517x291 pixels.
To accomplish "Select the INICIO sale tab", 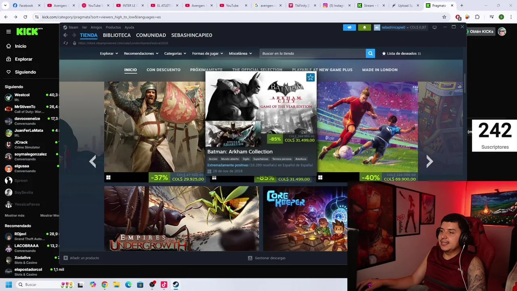I will 130,70.
